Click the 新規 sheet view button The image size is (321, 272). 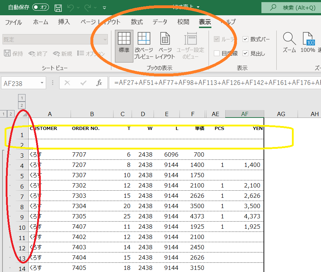62,54
